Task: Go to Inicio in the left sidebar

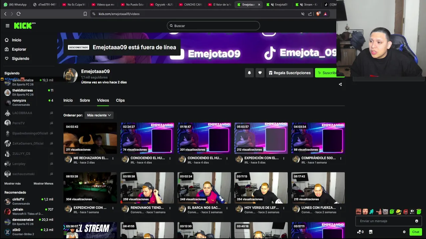Action: point(16,40)
